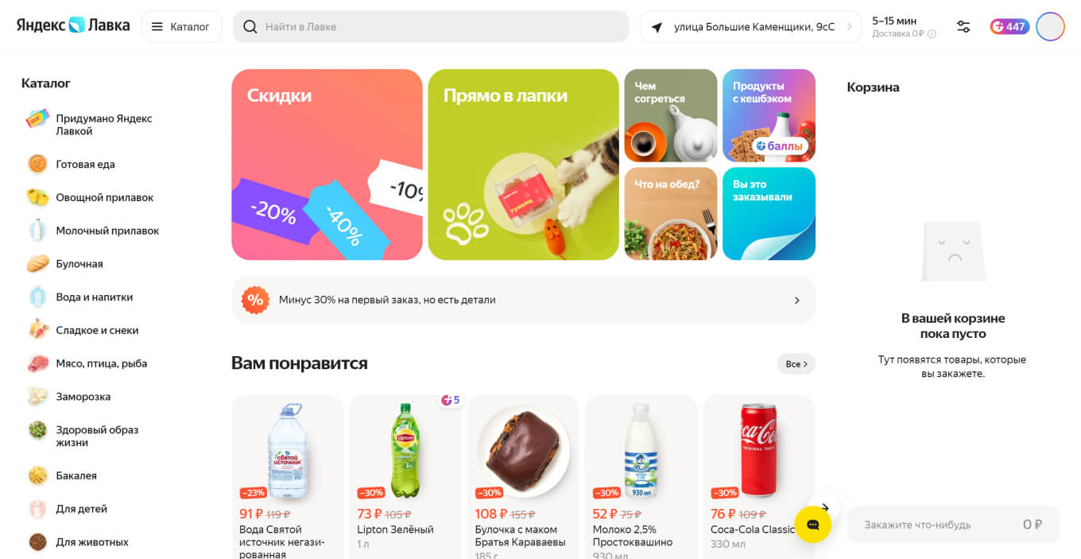The width and height of the screenshot is (1081, 559).
Task: Open the Каталог hamburger menu
Action: [x=181, y=27]
